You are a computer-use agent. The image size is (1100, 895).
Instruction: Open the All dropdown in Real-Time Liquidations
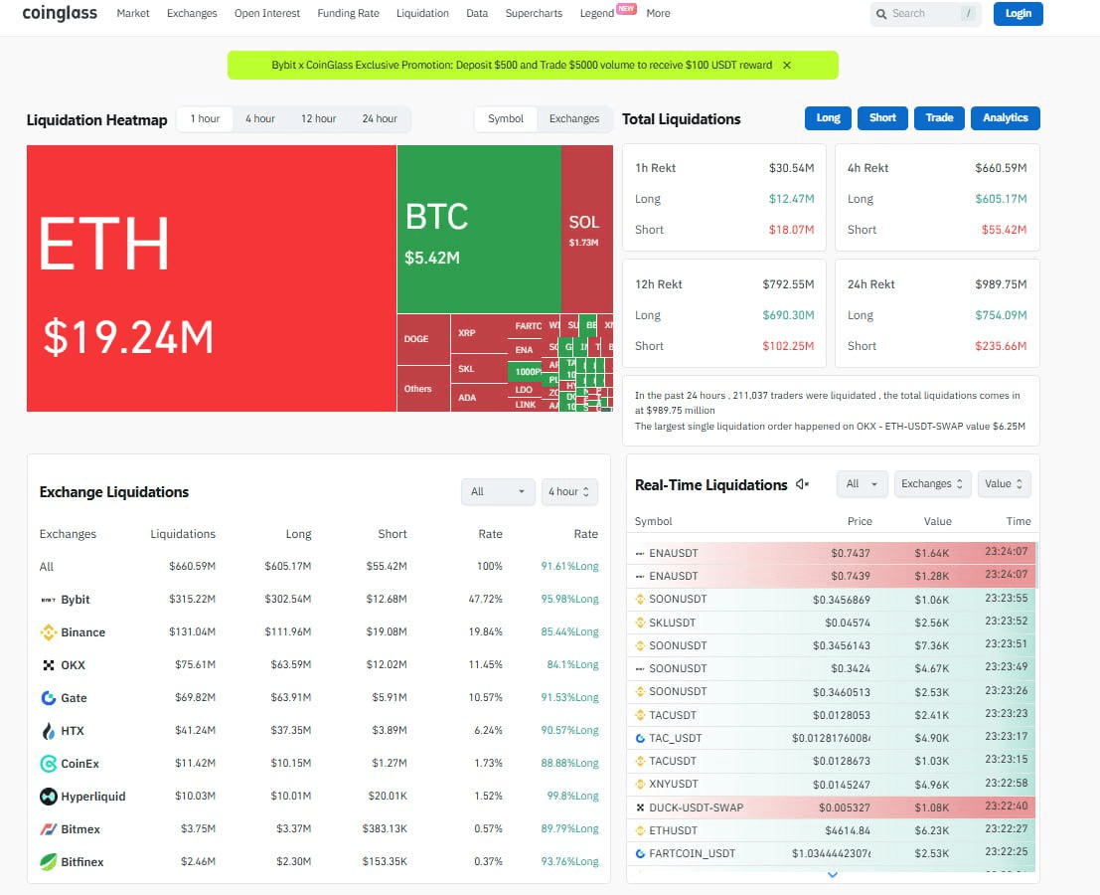(863, 483)
